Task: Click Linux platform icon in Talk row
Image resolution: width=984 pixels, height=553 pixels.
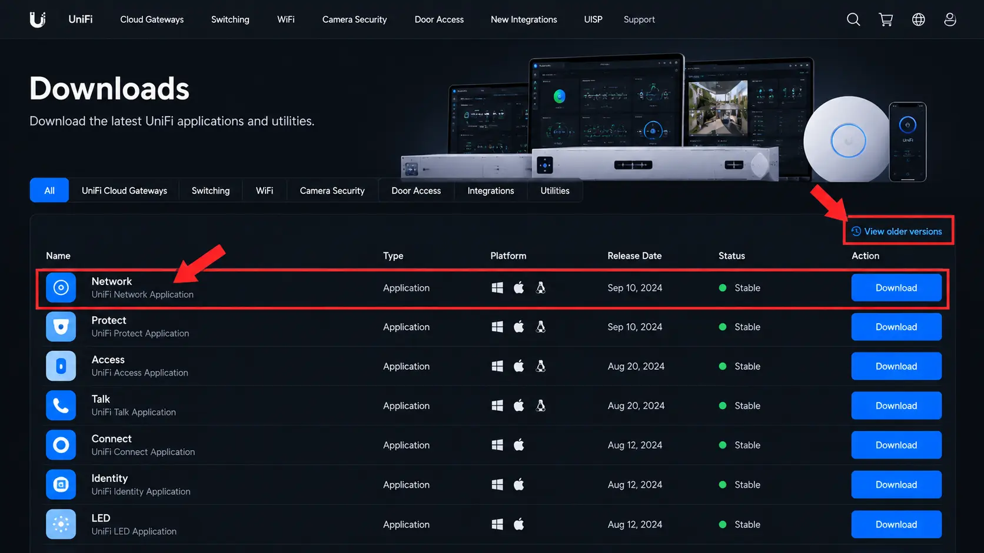Action: pos(540,405)
